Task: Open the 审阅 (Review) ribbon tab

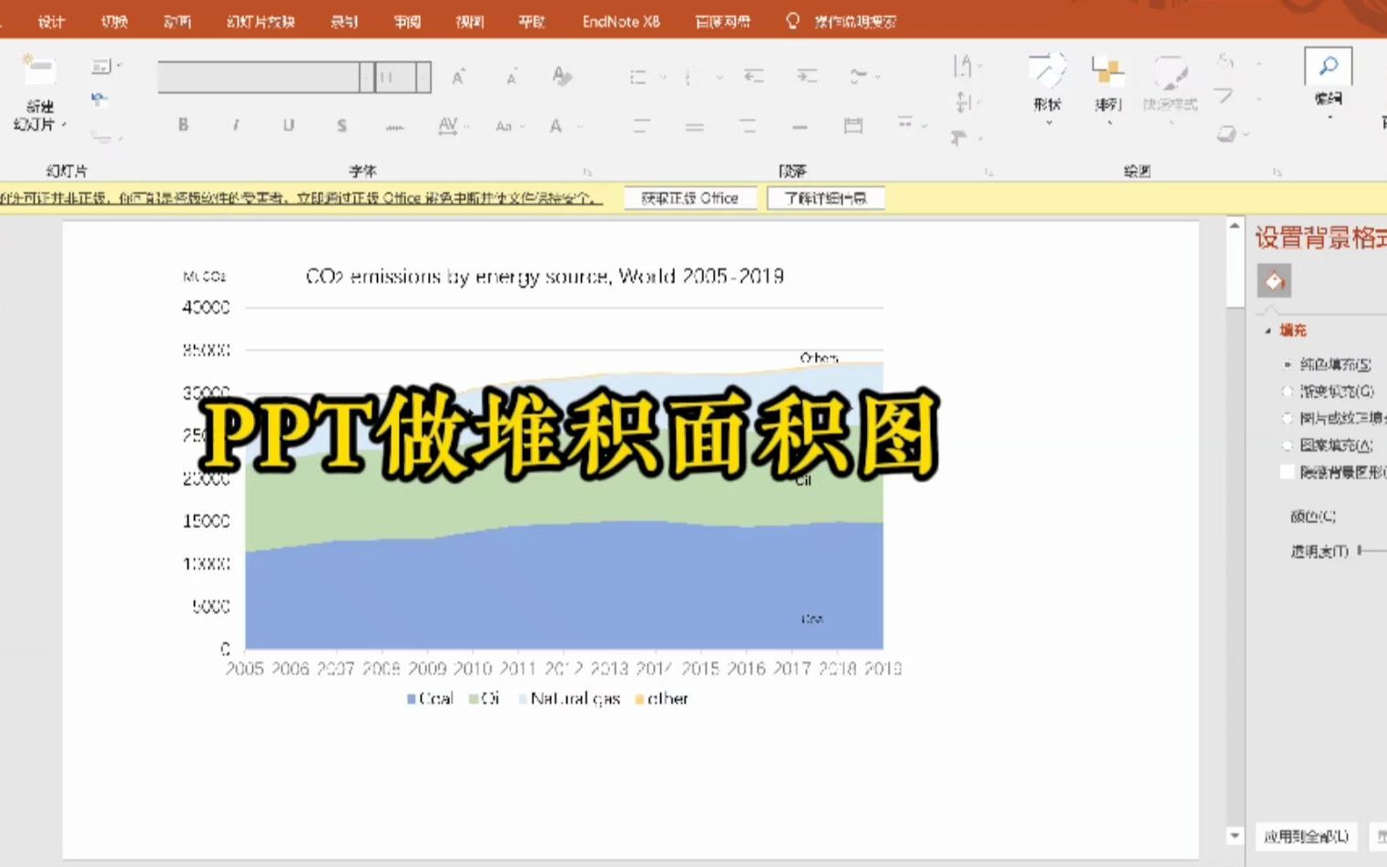Action: pyautogui.click(x=407, y=21)
